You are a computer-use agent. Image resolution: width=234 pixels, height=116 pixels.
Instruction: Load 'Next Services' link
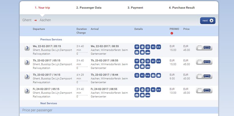pos(49,103)
